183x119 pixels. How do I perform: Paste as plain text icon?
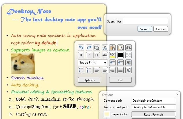click(120, 48)
